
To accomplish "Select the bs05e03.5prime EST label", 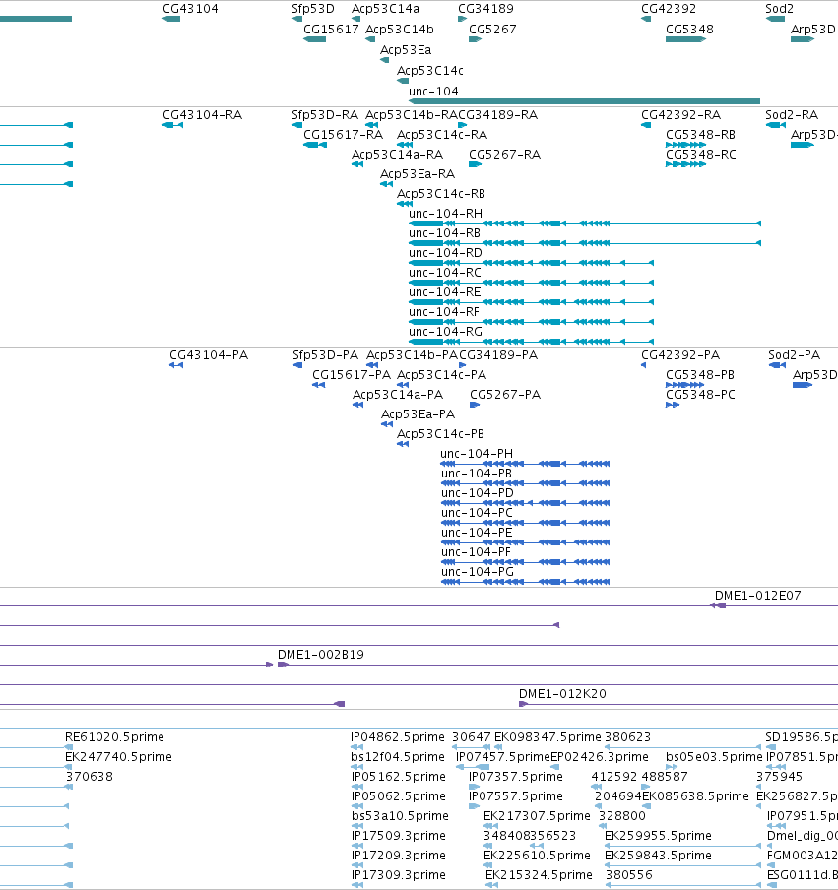I will point(714,757).
